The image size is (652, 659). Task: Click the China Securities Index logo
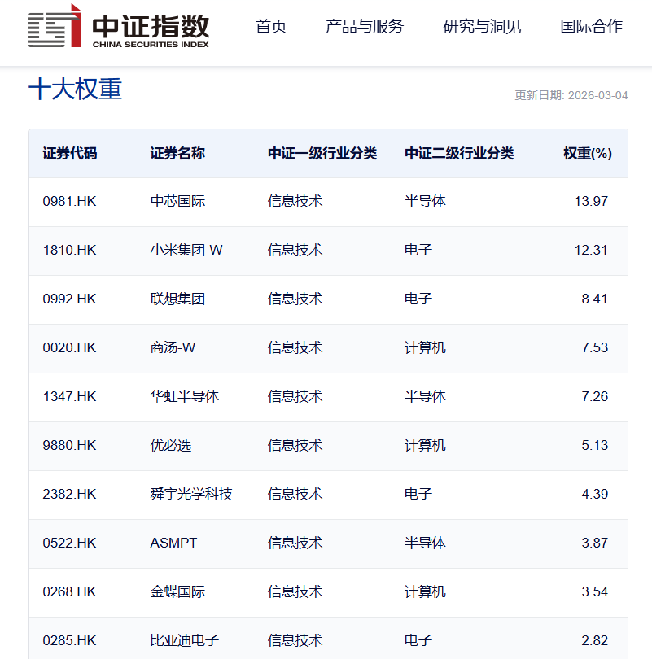119,26
